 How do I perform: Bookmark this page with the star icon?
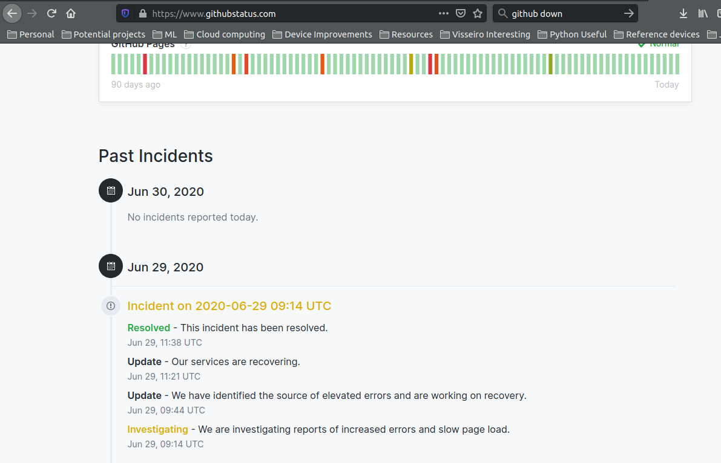coord(478,13)
